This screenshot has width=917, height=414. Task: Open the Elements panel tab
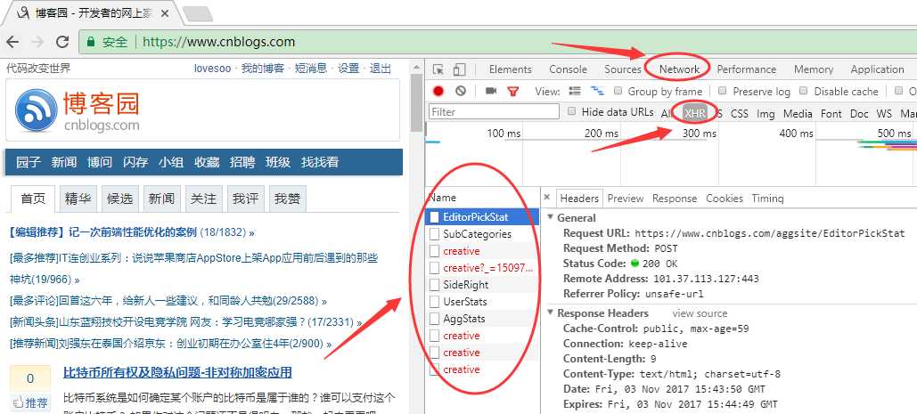point(511,69)
